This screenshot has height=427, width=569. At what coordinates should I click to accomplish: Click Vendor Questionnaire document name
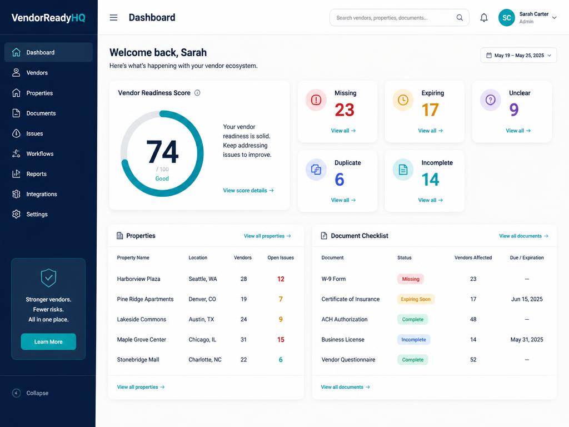point(348,360)
